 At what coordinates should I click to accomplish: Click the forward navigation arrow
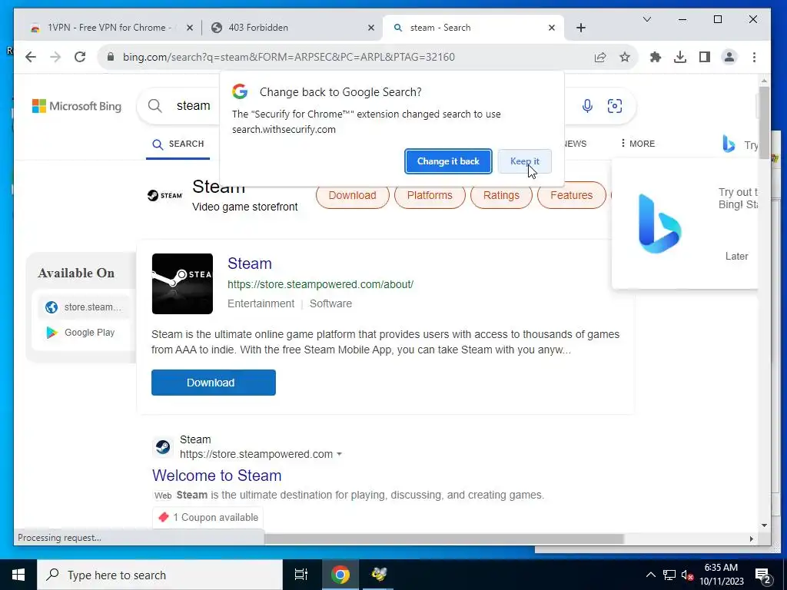(x=55, y=57)
